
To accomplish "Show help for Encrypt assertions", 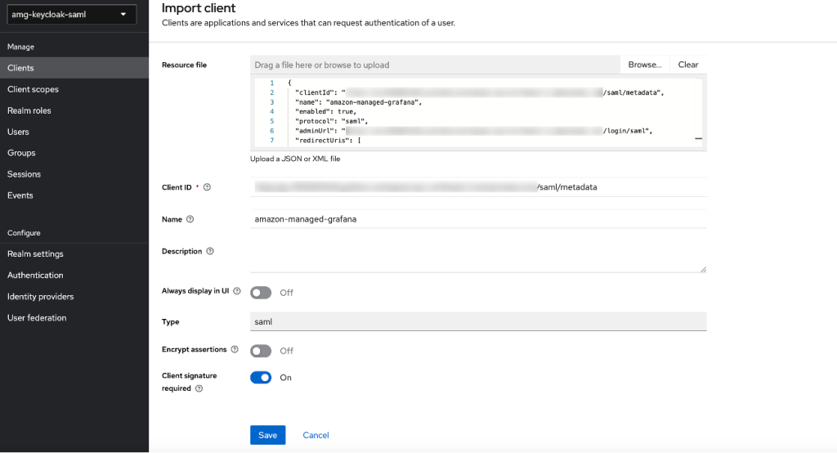I will pyautogui.click(x=235, y=349).
